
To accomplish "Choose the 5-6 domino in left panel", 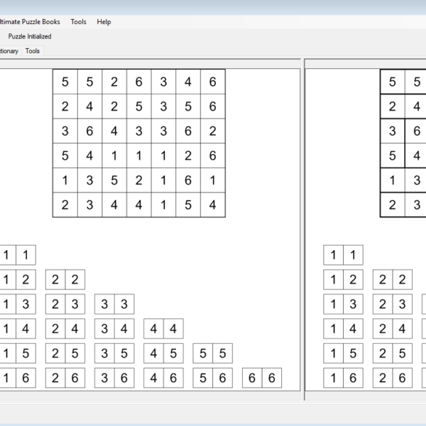I will [212, 378].
